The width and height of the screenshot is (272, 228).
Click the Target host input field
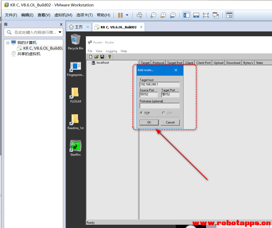pyautogui.click(x=160, y=85)
